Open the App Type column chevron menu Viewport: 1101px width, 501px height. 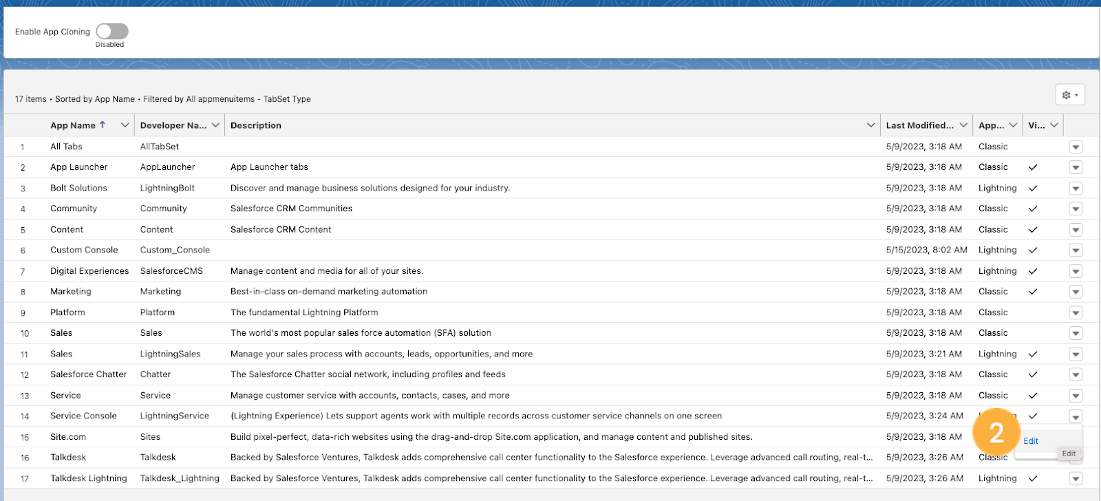point(1013,125)
